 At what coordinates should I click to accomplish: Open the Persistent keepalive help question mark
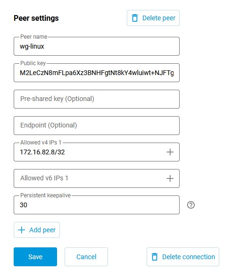(x=191, y=205)
